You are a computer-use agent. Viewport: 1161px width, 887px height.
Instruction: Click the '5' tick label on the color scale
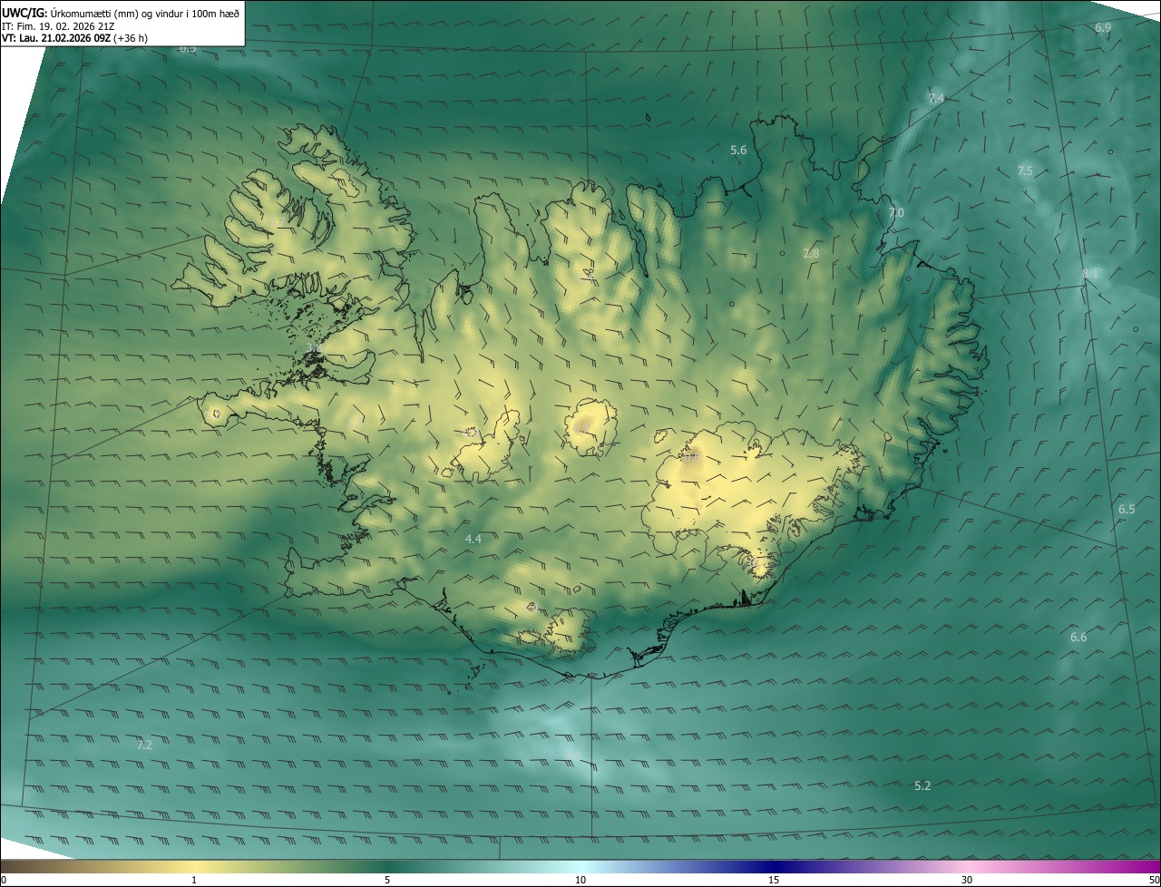[x=387, y=880]
